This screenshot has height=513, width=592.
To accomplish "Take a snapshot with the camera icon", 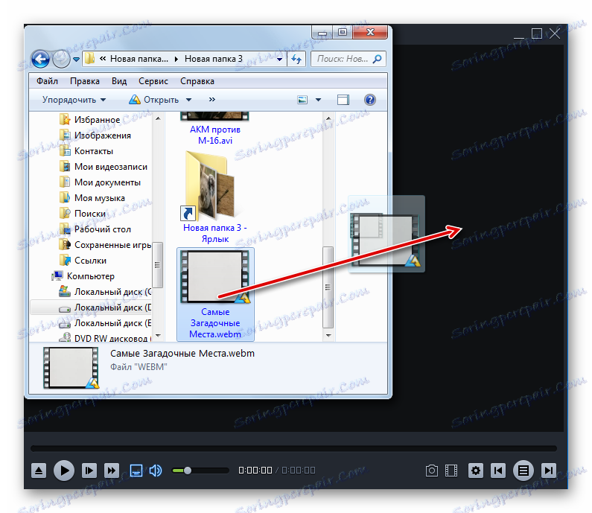I will pos(432,471).
